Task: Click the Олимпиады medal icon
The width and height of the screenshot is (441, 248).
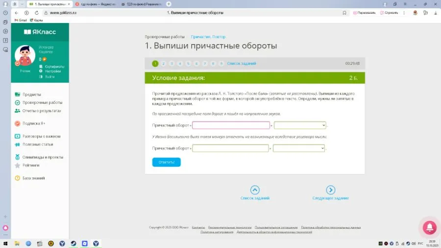Action: [18, 157]
